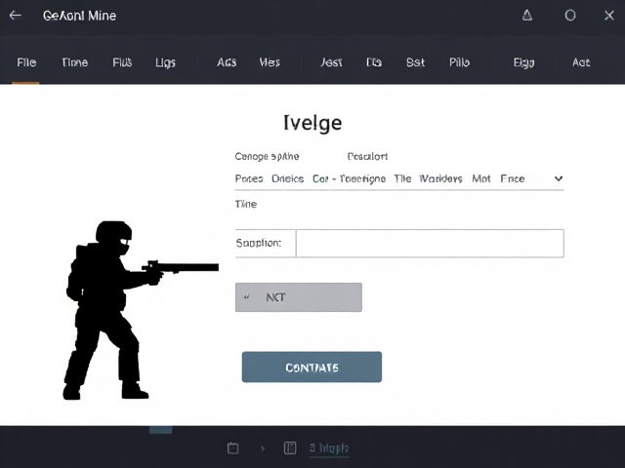Click the panel layout icon in the bottom bar
Screen dimensions: 625x468
[290, 448]
